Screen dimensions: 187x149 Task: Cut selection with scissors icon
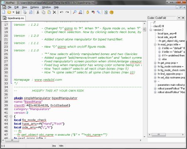click(38, 12)
